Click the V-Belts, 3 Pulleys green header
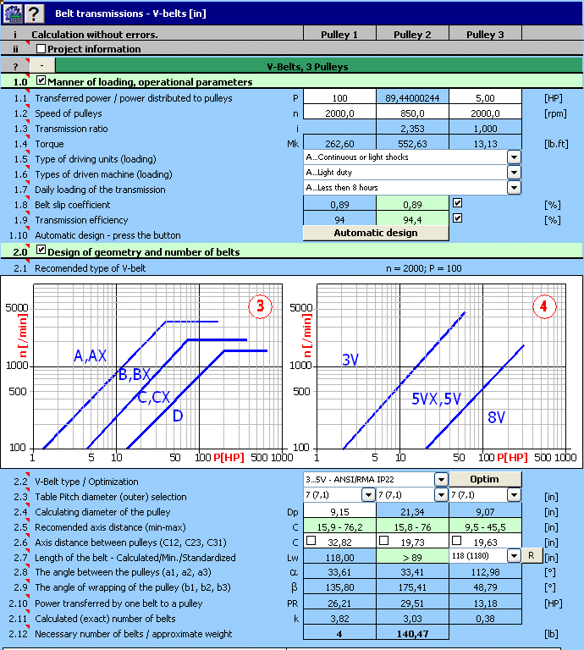Viewport: 584px width, 650px height. pyautogui.click(x=319, y=66)
